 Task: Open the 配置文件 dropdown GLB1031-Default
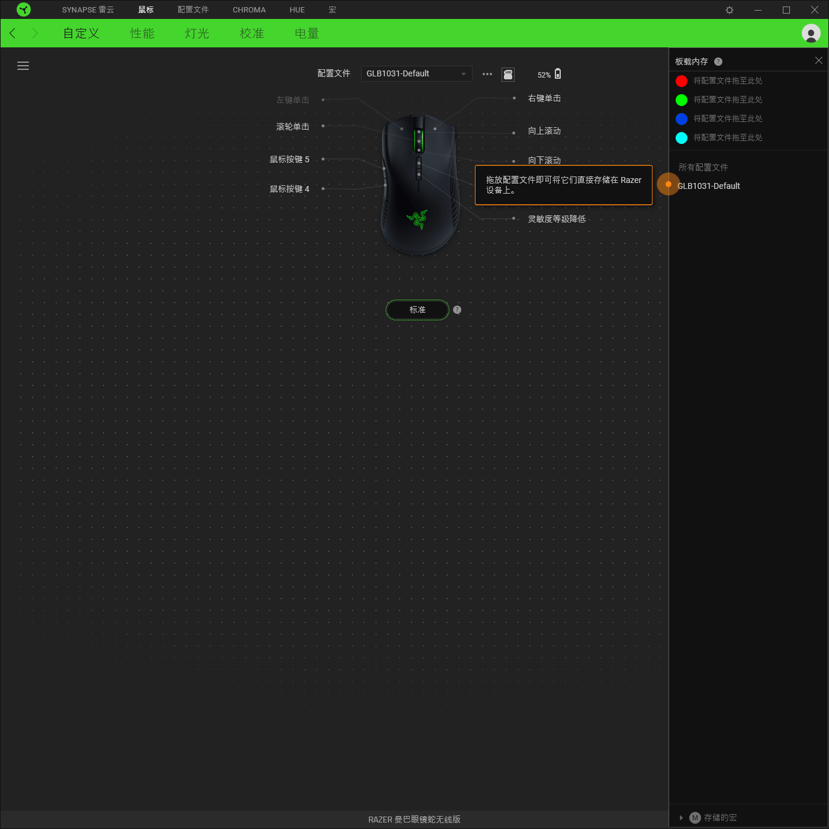point(416,74)
